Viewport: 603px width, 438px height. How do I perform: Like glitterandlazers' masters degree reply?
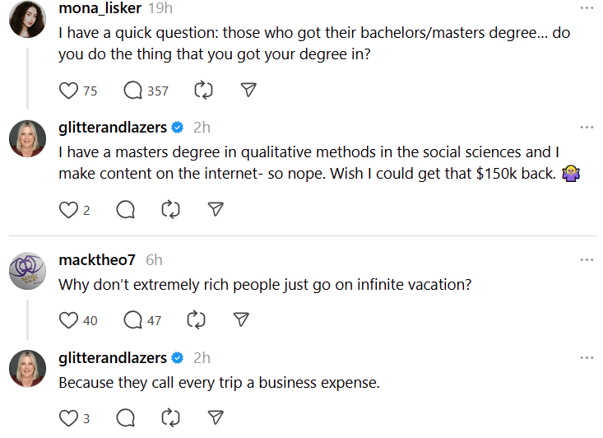(68, 210)
